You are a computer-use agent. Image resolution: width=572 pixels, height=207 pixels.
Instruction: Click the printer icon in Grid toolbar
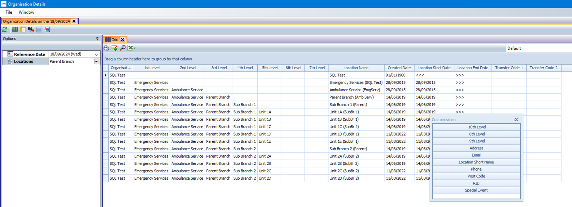pyautogui.click(x=107, y=48)
